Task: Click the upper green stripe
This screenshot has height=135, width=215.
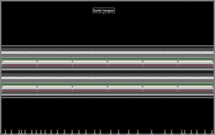Action: [107, 59]
